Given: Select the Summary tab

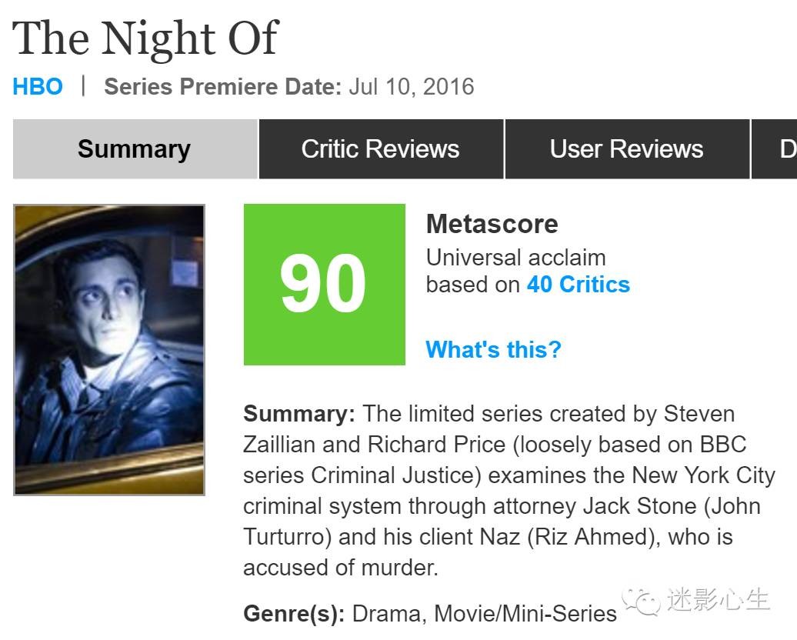Looking at the screenshot, I should click(135, 149).
